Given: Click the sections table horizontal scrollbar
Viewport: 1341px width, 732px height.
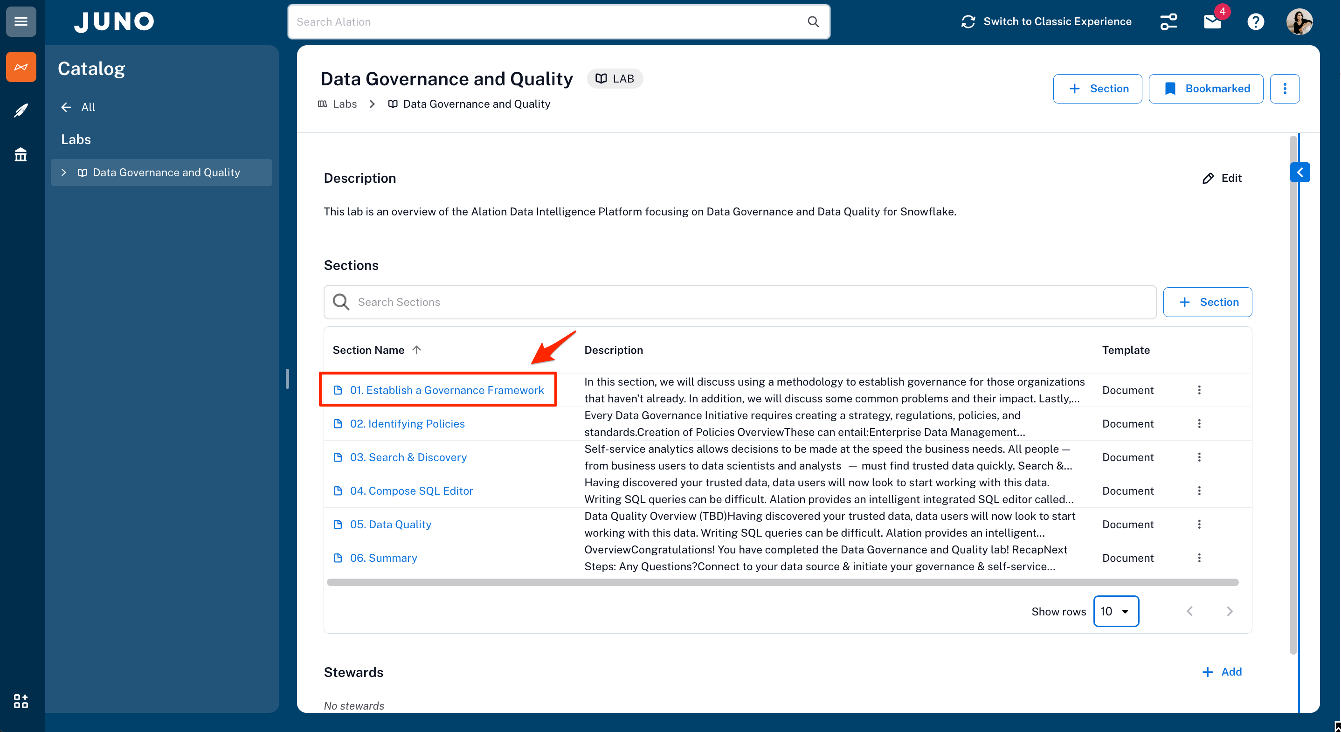Looking at the screenshot, I should pos(782,582).
